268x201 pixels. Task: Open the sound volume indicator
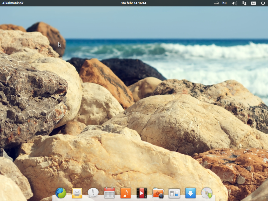(x=234, y=3)
